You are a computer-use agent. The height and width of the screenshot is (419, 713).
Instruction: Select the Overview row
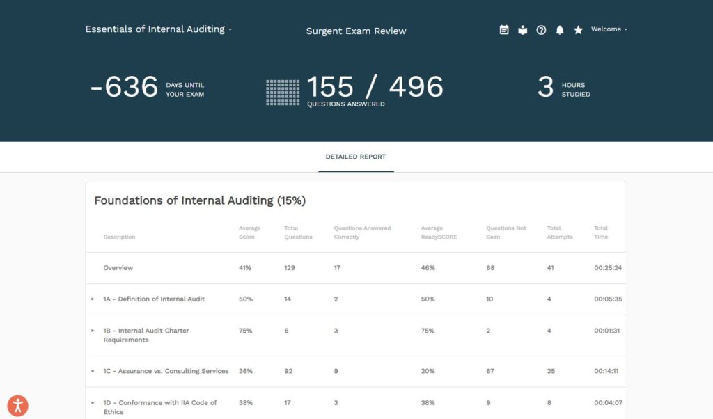tap(118, 268)
